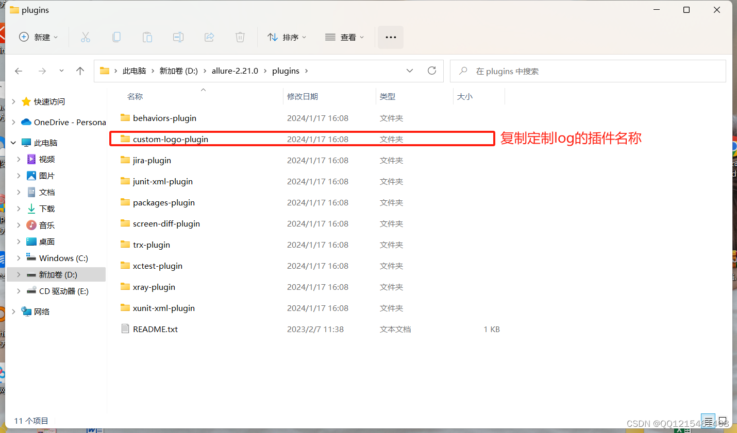Select the custom-logo-plugin folder name
The image size is (737, 433).
coord(171,139)
